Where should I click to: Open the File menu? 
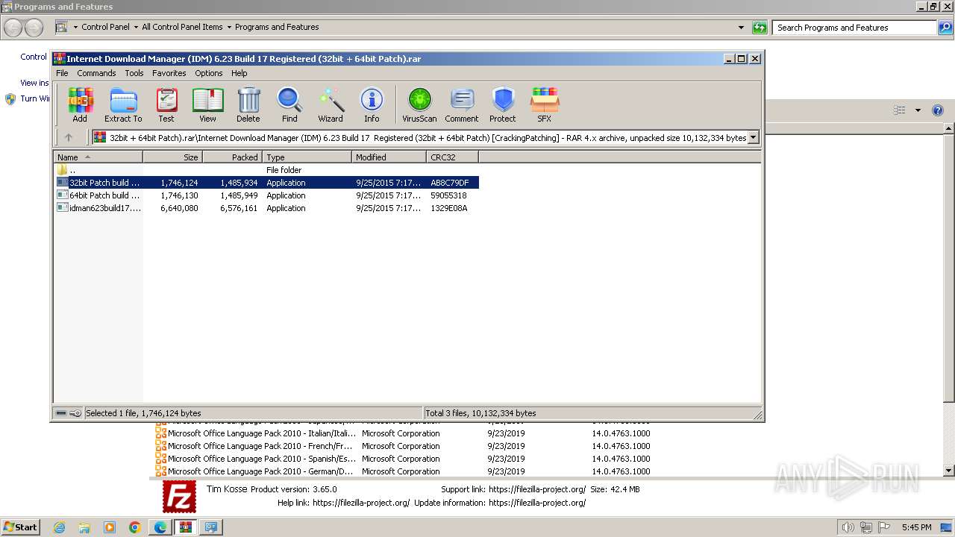[62, 73]
